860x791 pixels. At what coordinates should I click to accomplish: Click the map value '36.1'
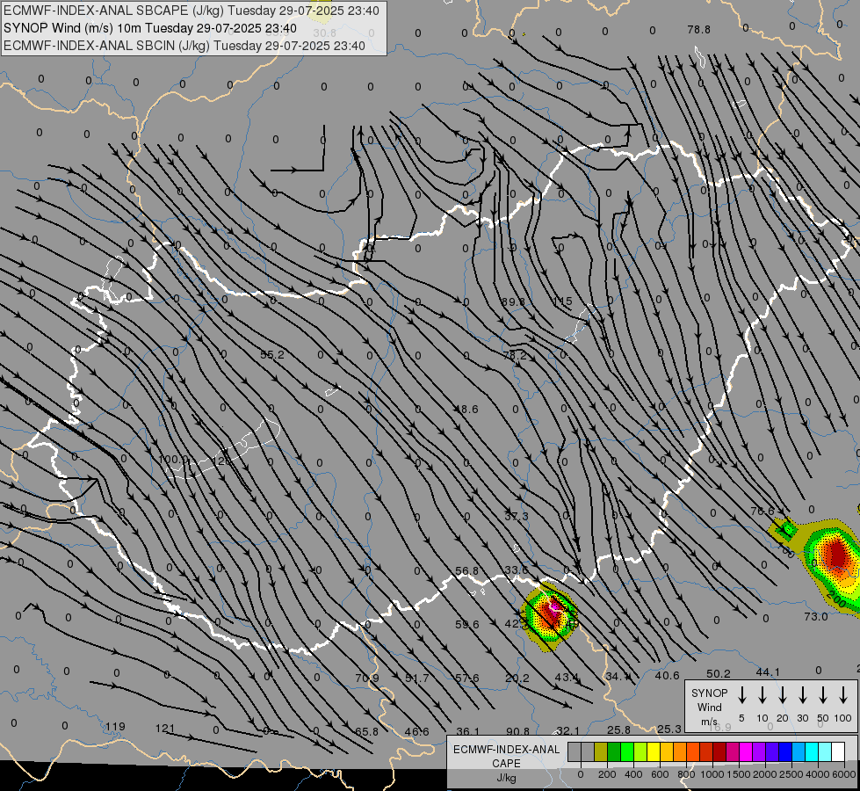tap(468, 732)
